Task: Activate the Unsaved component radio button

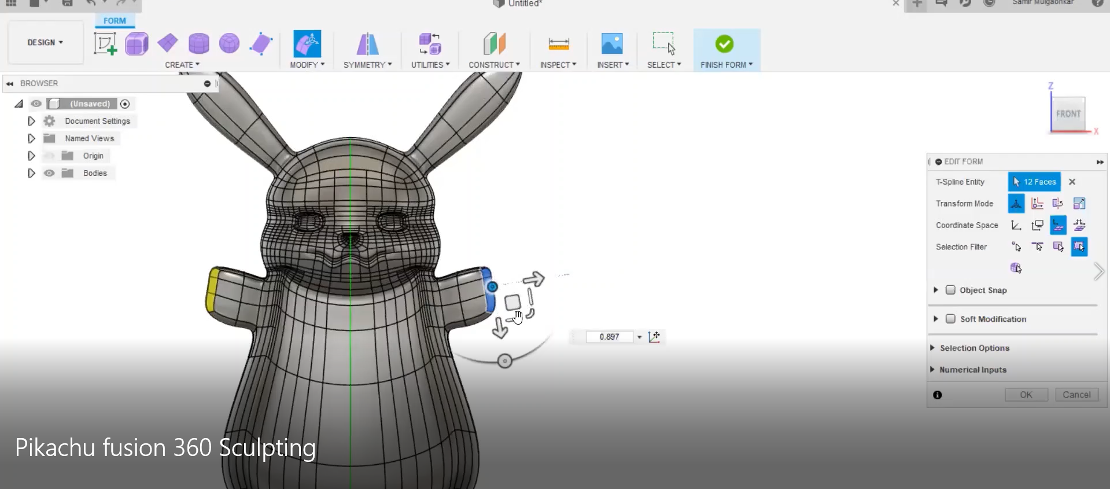Action: (125, 104)
